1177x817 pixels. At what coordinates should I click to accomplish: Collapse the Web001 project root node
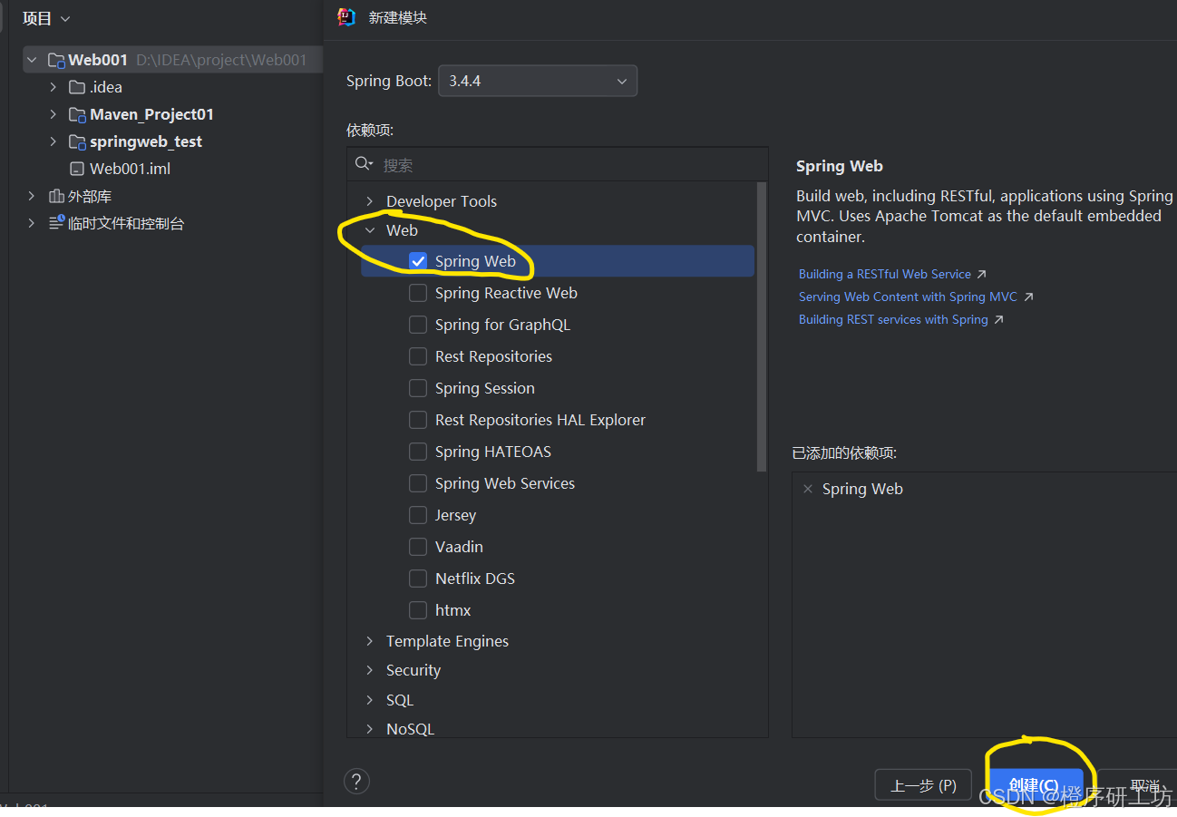(33, 61)
